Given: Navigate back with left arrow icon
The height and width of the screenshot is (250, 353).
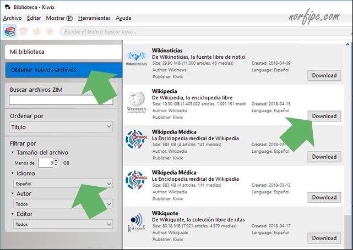Looking at the screenshot, I should point(37,31).
